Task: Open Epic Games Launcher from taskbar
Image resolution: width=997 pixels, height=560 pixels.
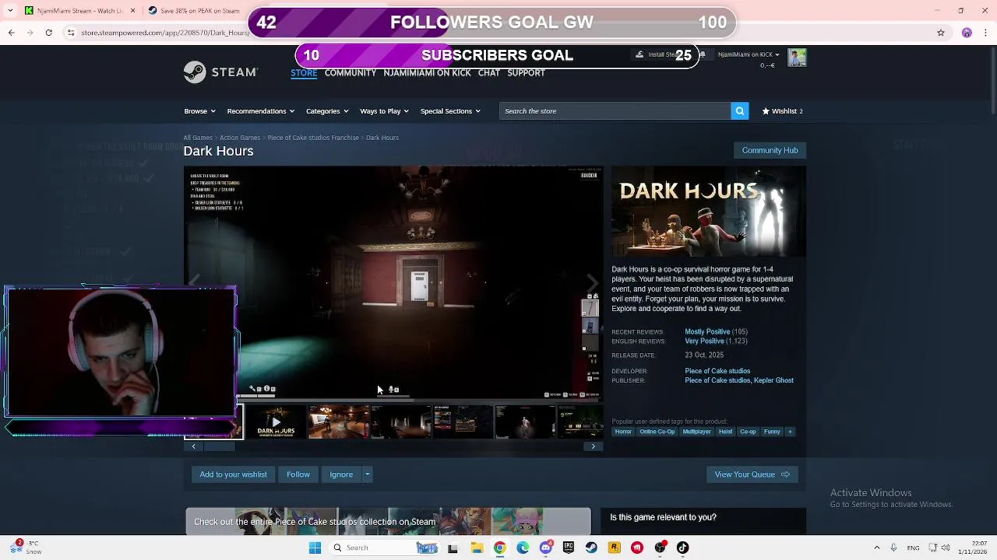Action: 569,548
